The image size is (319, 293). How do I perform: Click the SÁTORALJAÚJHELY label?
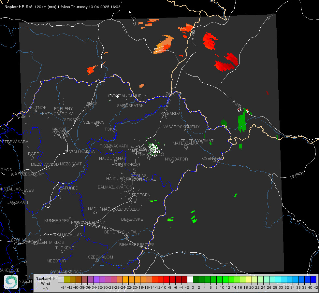pos(127,96)
